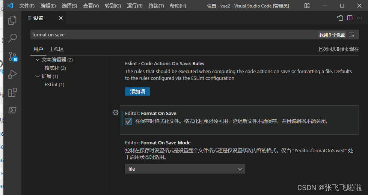Switch to the 工作区 settings tab
The image size is (368, 195).
pyautogui.click(x=56, y=49)
